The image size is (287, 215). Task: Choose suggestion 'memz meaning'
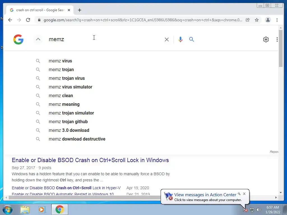click(64, 104)
